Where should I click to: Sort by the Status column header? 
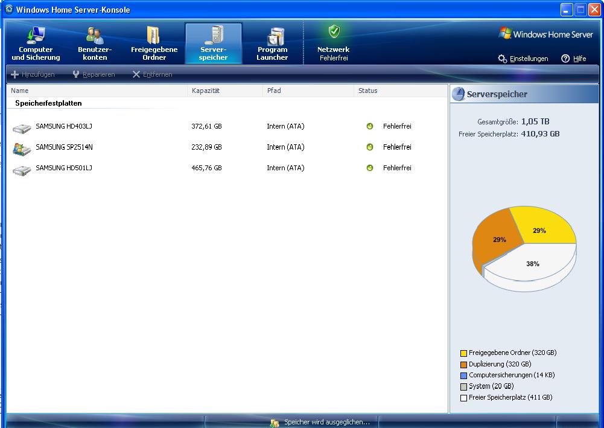(401, 91)
